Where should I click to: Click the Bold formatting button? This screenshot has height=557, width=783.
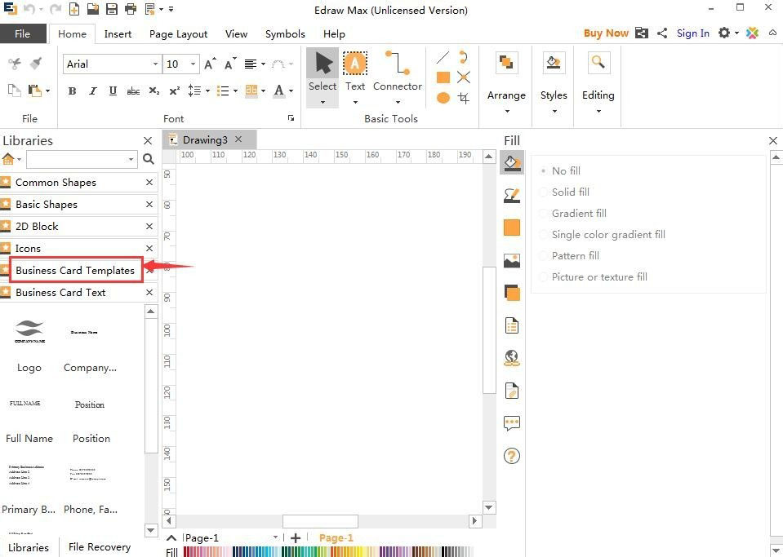tap(72, 91)
